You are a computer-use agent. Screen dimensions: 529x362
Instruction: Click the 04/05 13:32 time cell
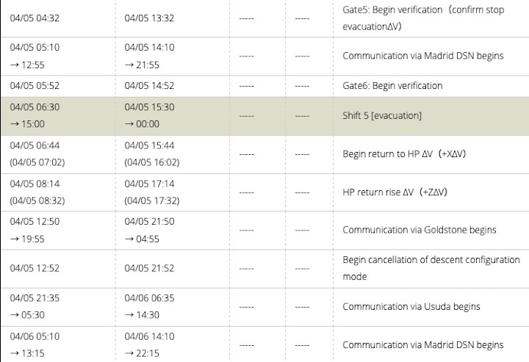[x=149, y=18]
